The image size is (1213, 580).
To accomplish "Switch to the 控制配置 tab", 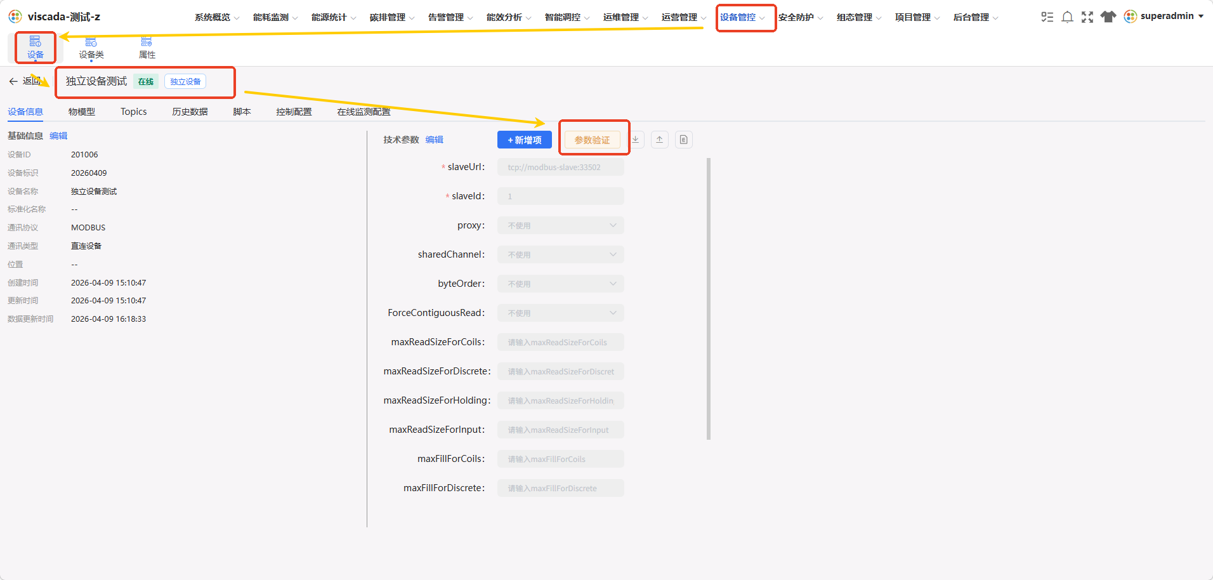I will [294, 112].
